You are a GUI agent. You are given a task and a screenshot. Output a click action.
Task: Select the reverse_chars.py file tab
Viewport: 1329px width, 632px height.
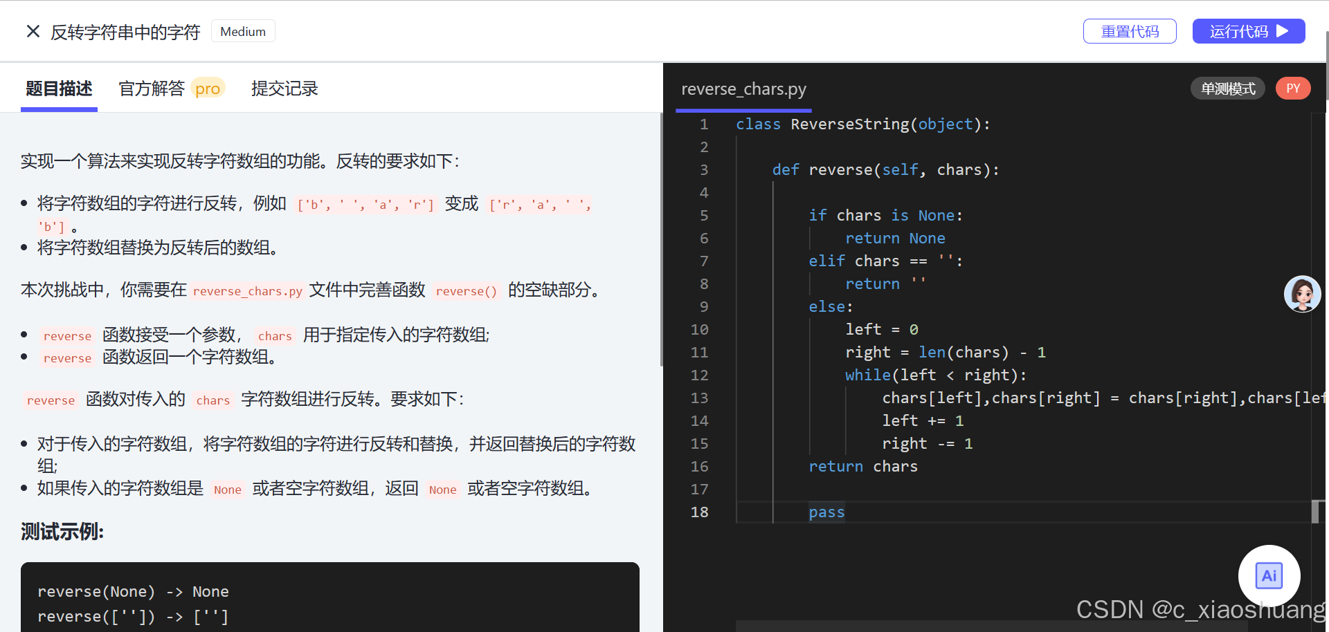pos(743,89)
